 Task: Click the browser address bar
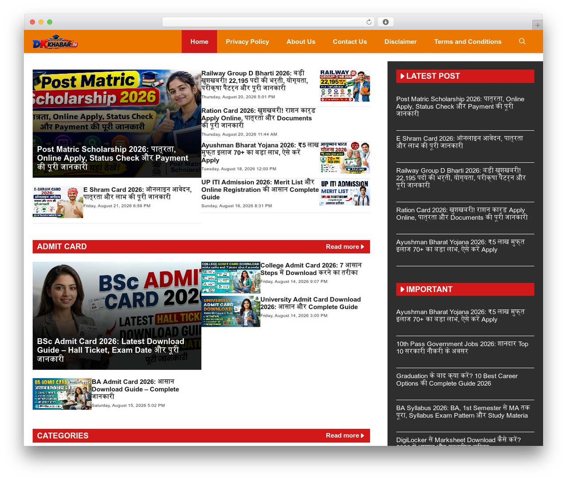[x=268, y=22]
